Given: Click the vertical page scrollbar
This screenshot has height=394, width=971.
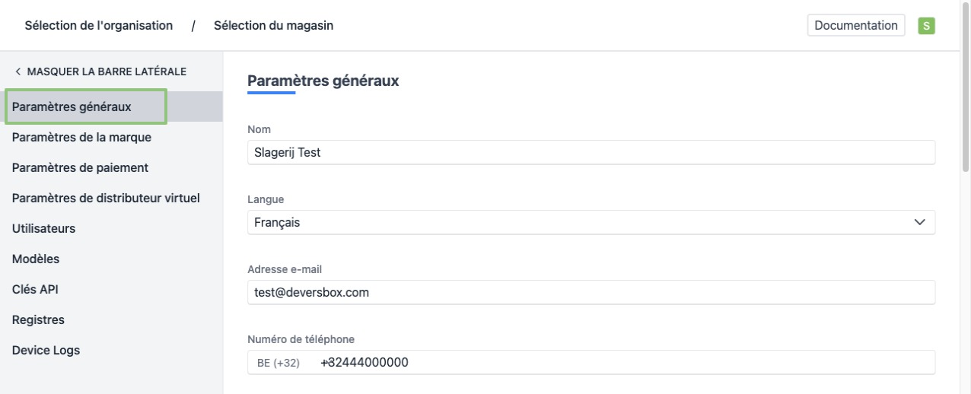Looking at the screenshot, I should coord(966,114).
